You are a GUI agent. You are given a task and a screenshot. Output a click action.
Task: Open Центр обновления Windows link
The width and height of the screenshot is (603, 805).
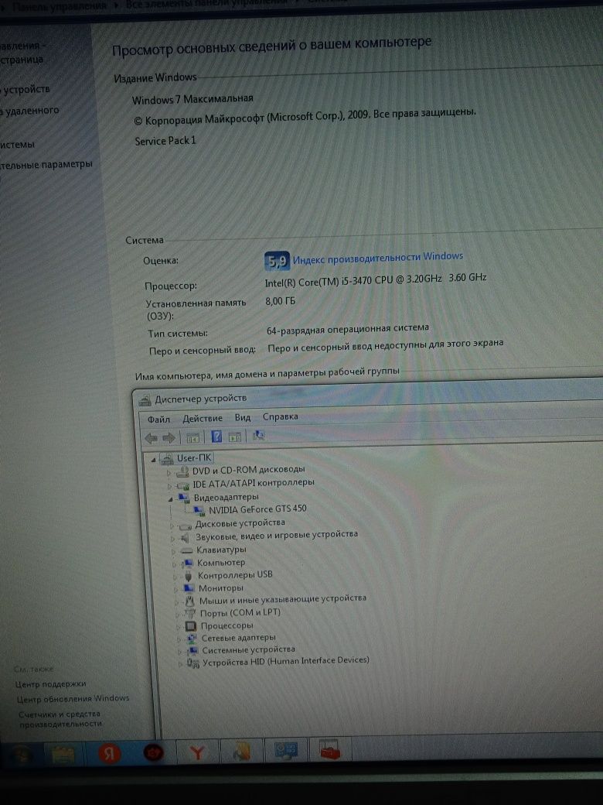73,699
